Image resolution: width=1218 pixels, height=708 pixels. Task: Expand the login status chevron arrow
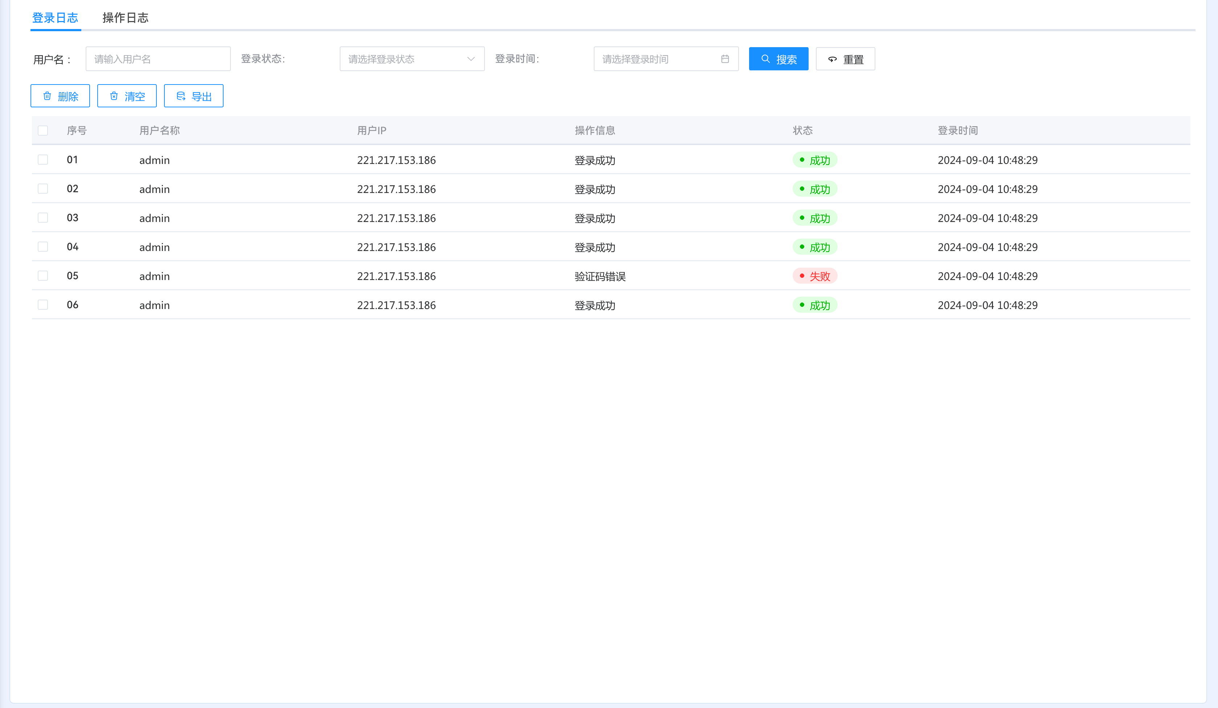point(471,59)
